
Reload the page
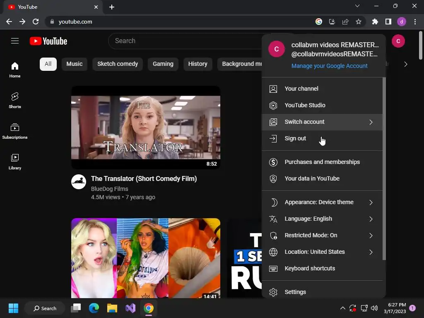tap(36, 22)
